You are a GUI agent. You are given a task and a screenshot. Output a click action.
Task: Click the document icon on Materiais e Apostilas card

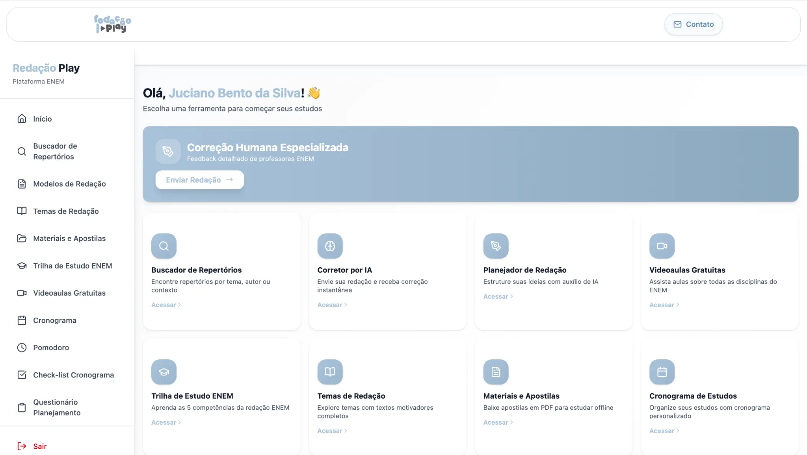(x=496, y=372)
